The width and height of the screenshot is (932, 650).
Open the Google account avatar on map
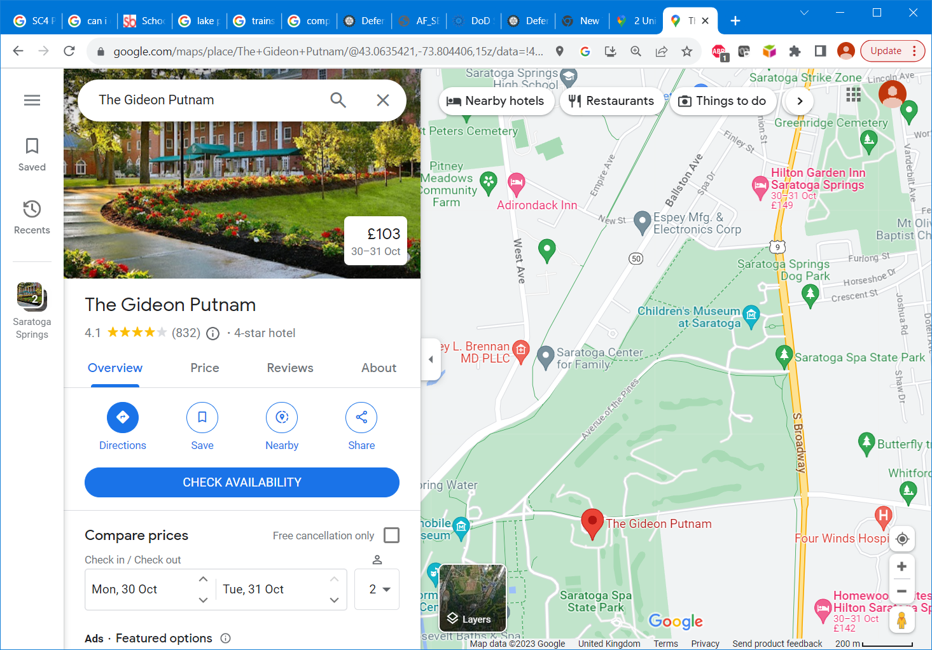pyautogui.click(x=892, y=95)
